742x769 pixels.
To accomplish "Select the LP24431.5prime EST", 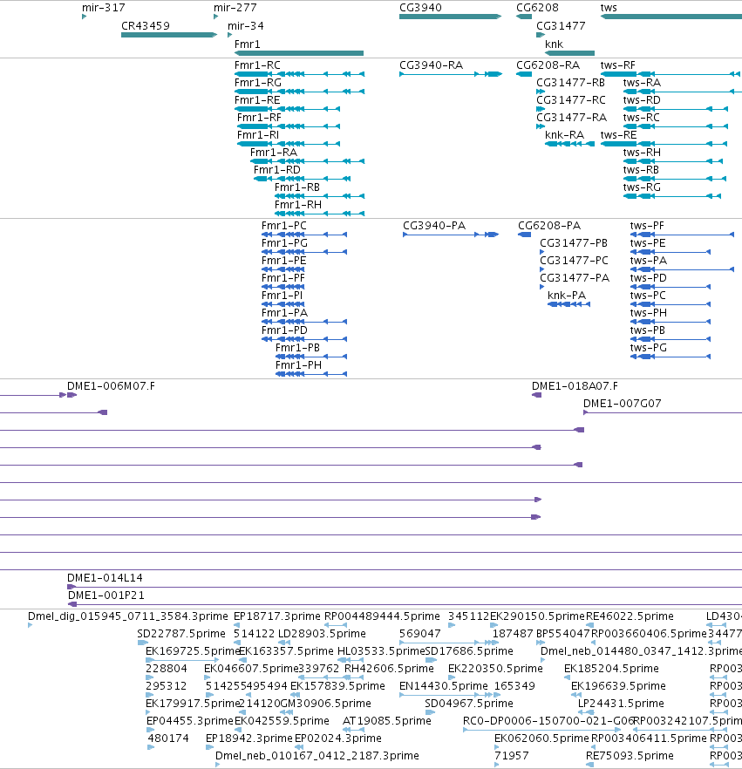I will (x=586, y=712).
